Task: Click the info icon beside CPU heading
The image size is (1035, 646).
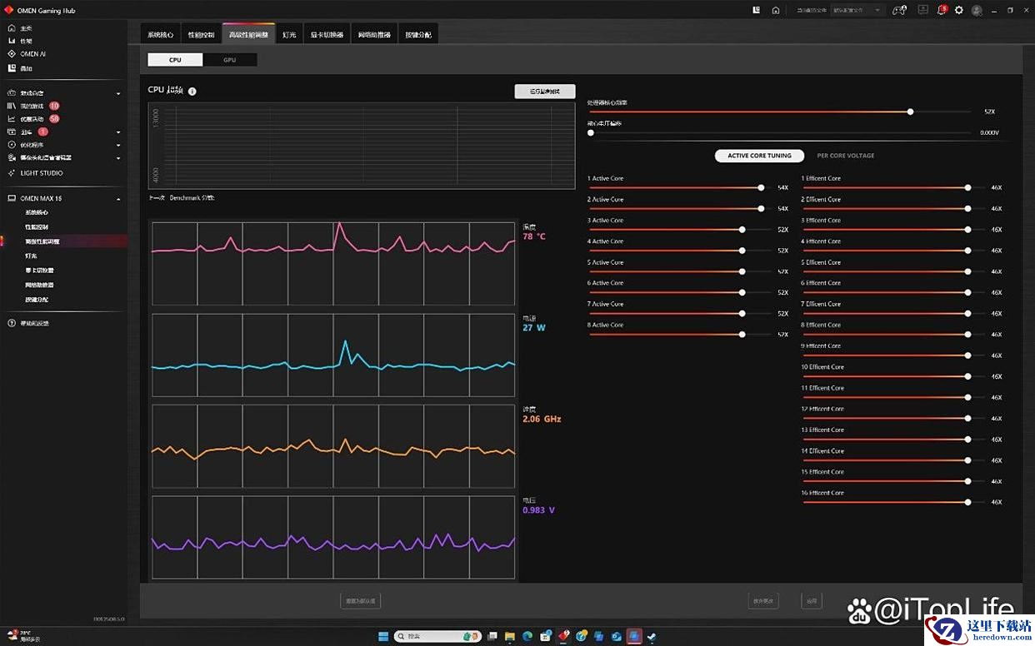Action: pos(192,91)
